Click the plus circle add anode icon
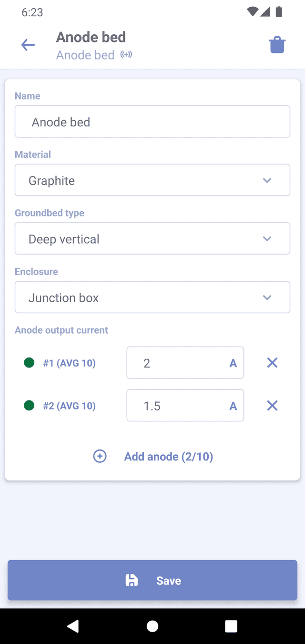The image size is (305, 644). coord(100,456)
